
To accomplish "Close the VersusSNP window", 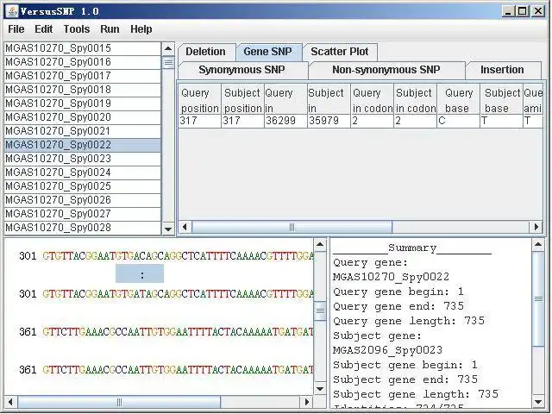I will 538,11.
